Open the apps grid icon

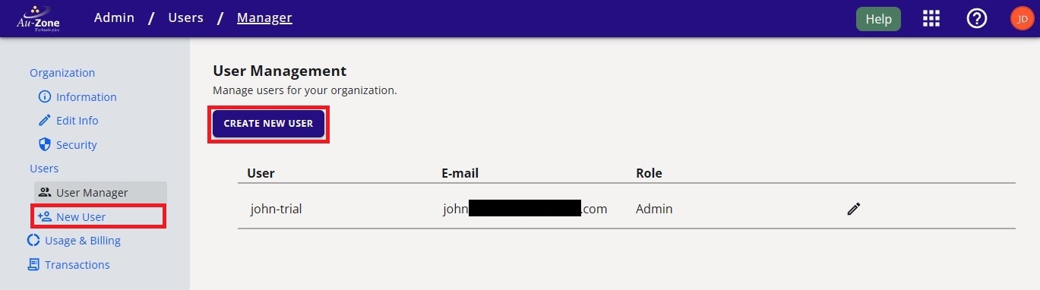931,19
